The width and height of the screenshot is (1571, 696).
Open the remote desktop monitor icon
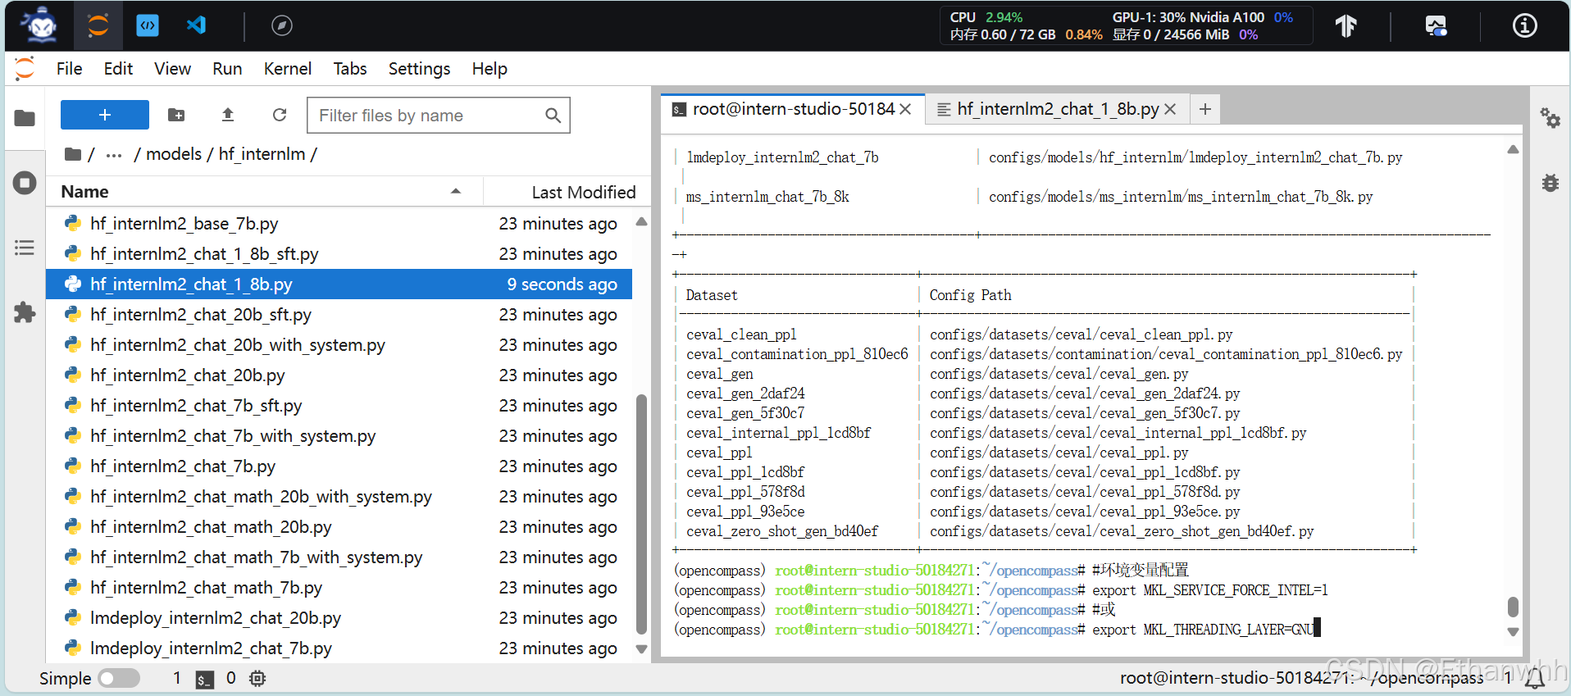click(1436, 26)
